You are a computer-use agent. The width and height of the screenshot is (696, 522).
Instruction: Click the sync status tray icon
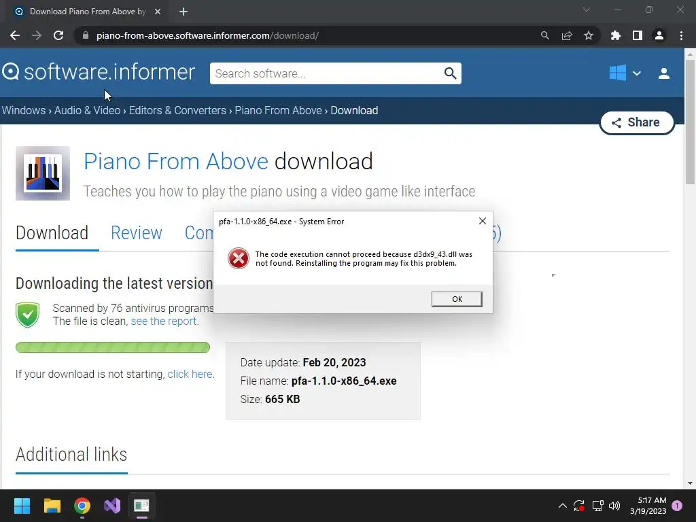579,506
